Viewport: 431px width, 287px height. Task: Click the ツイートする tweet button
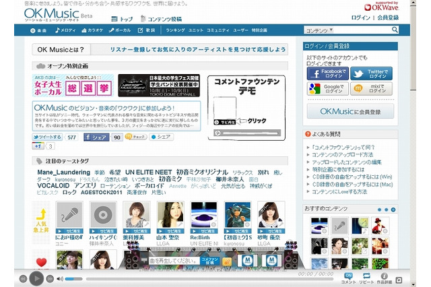pyautogui.click(x=47, y=137)
